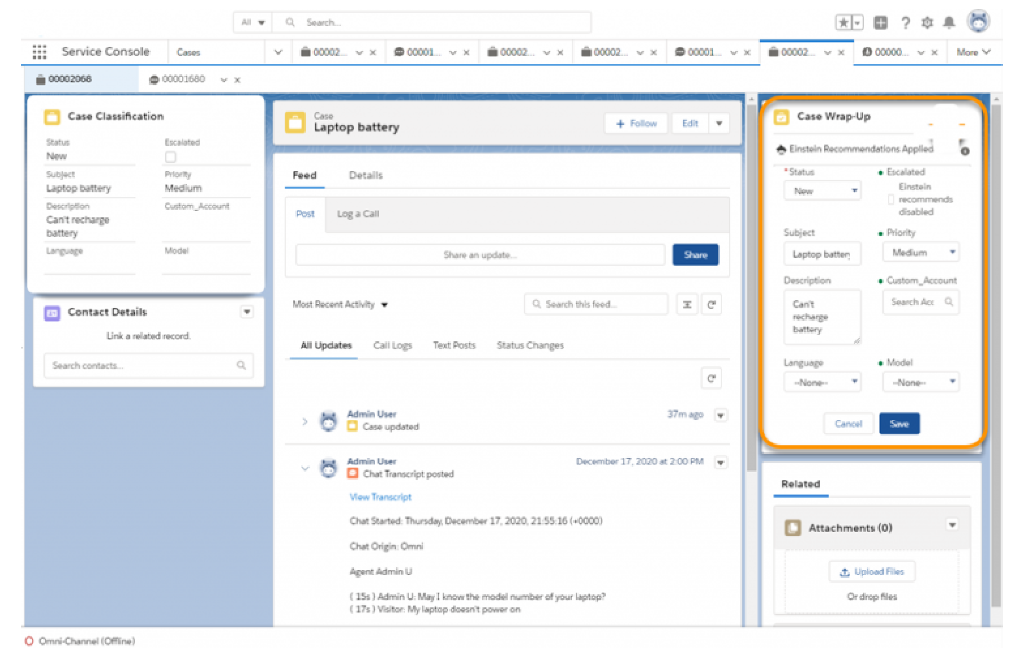Open the Cases navigation dropdown chevron

tap(278, 52)
